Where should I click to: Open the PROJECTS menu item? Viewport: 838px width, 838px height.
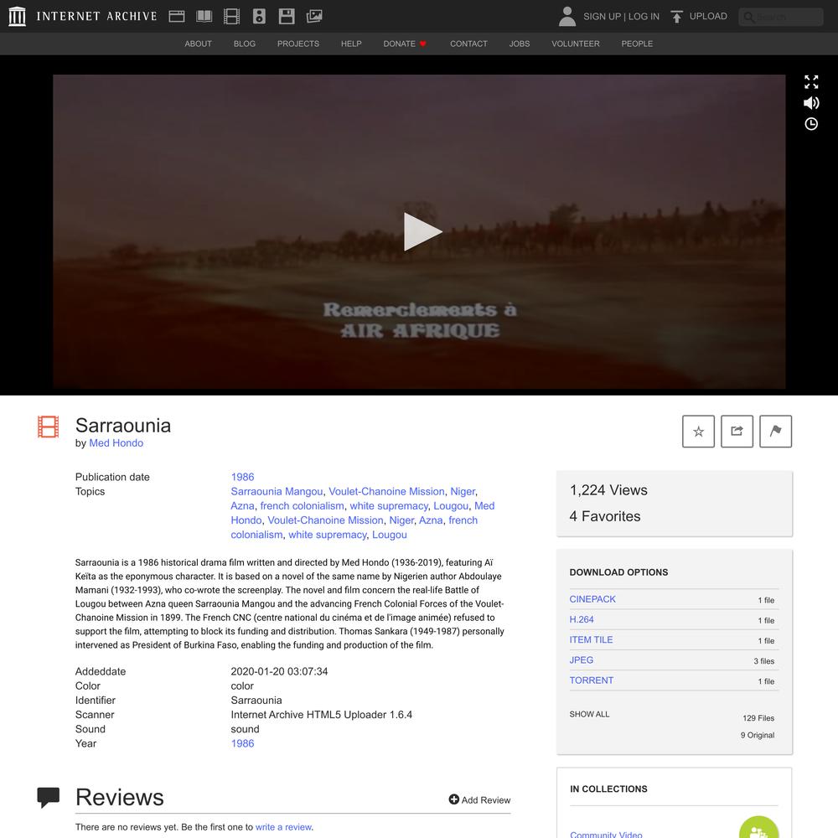tap(298, 44)
